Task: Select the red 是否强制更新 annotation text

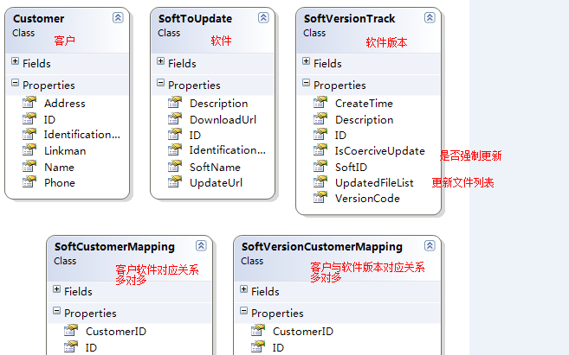Action: pos(470,156)
